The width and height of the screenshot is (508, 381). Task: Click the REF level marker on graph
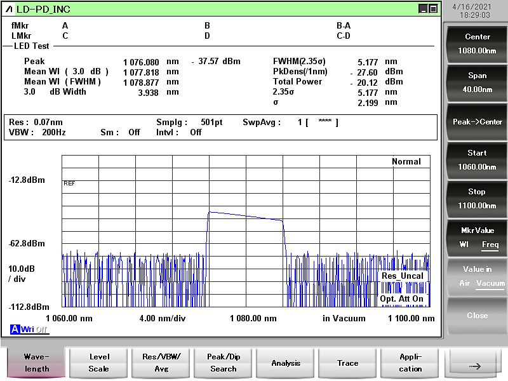tap(69, 183)
